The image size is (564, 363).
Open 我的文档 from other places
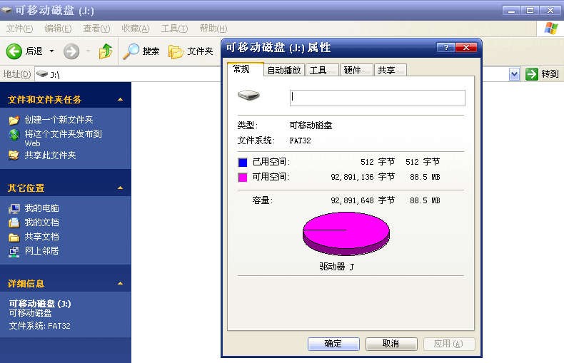pos(41,223)
